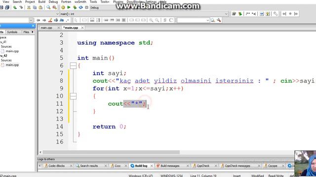Click the Paste toolbar icon

coord(40,7)
